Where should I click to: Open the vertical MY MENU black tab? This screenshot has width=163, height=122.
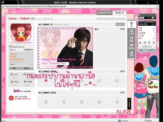(x=129, y=103)
